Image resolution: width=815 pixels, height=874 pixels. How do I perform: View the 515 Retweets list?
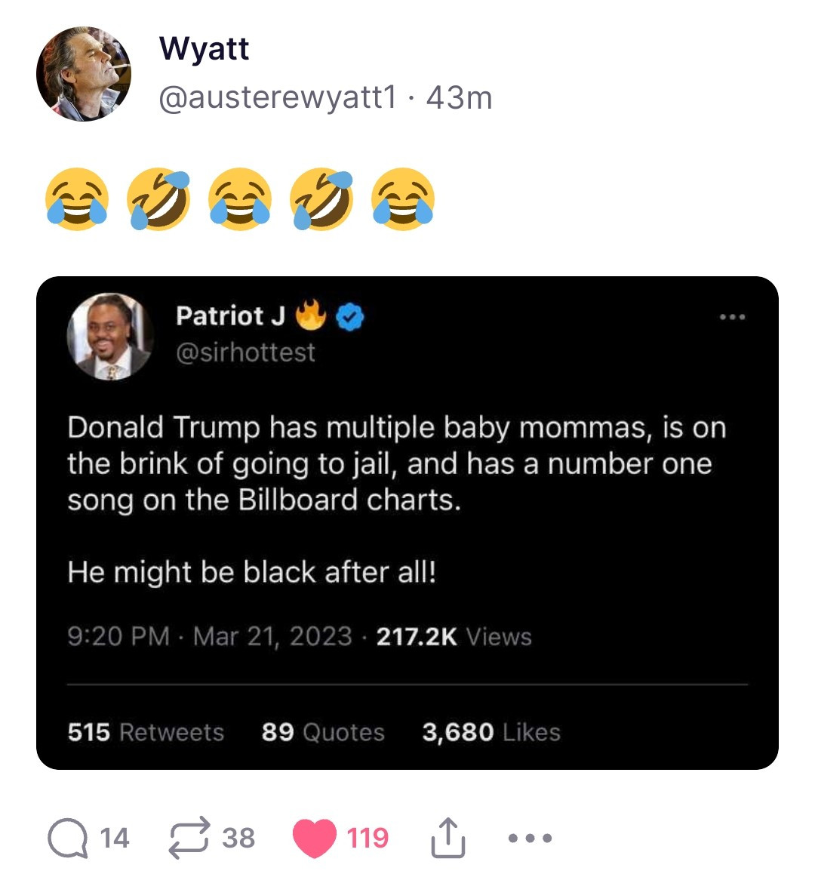(146, 732)
